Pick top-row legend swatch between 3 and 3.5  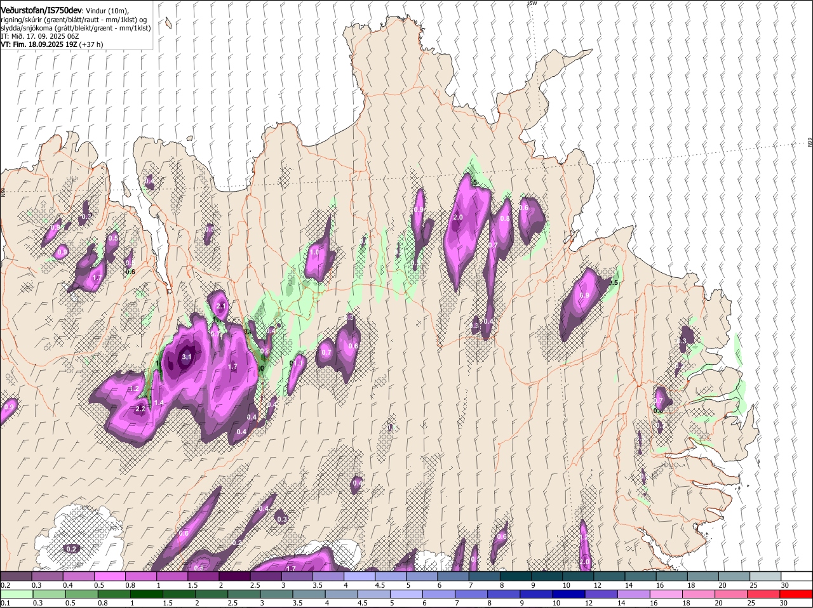(297, 576)
